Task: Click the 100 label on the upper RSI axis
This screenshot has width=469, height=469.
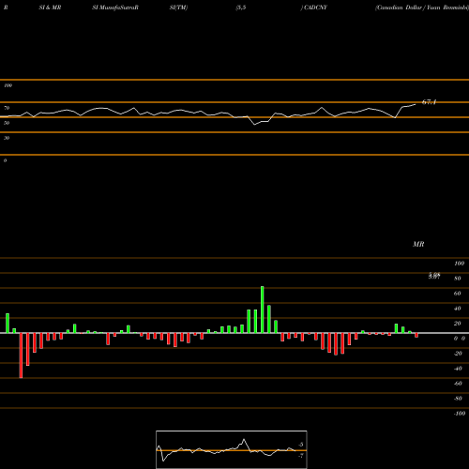Action: tap(8, 85)
